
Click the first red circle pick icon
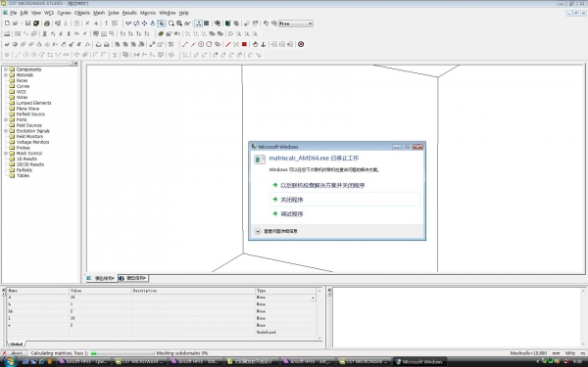coord(201,44)
